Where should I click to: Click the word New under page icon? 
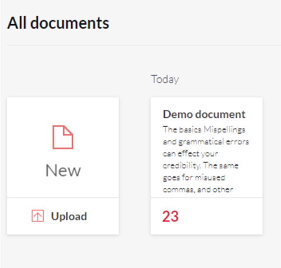coord(63,170)
